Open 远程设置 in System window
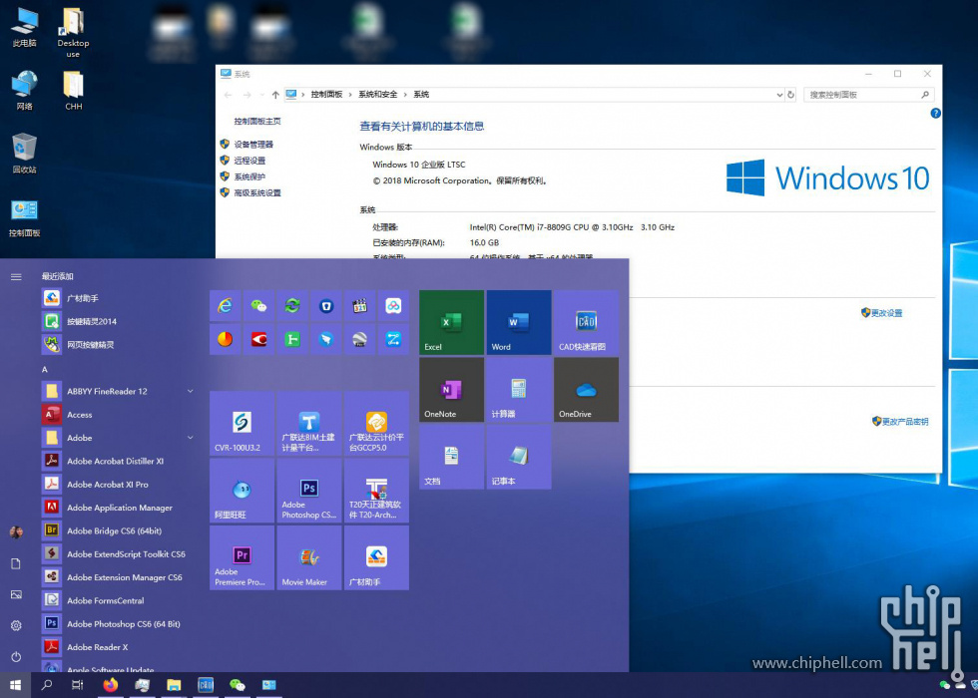Screen dimensions: 978x698 (249, 161)
